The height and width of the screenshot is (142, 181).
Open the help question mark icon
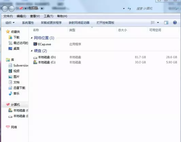pos(175,22)
